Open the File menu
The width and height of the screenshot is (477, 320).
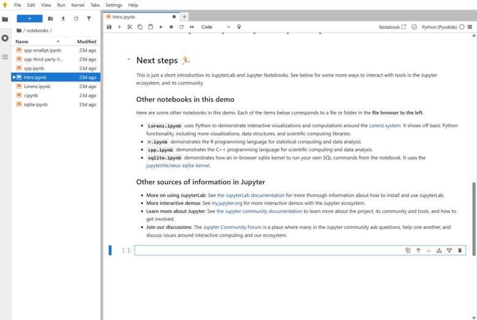tap(18, 5)
